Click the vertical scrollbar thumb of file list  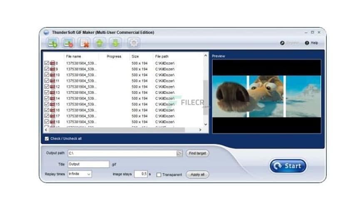(x=206, y=98)
